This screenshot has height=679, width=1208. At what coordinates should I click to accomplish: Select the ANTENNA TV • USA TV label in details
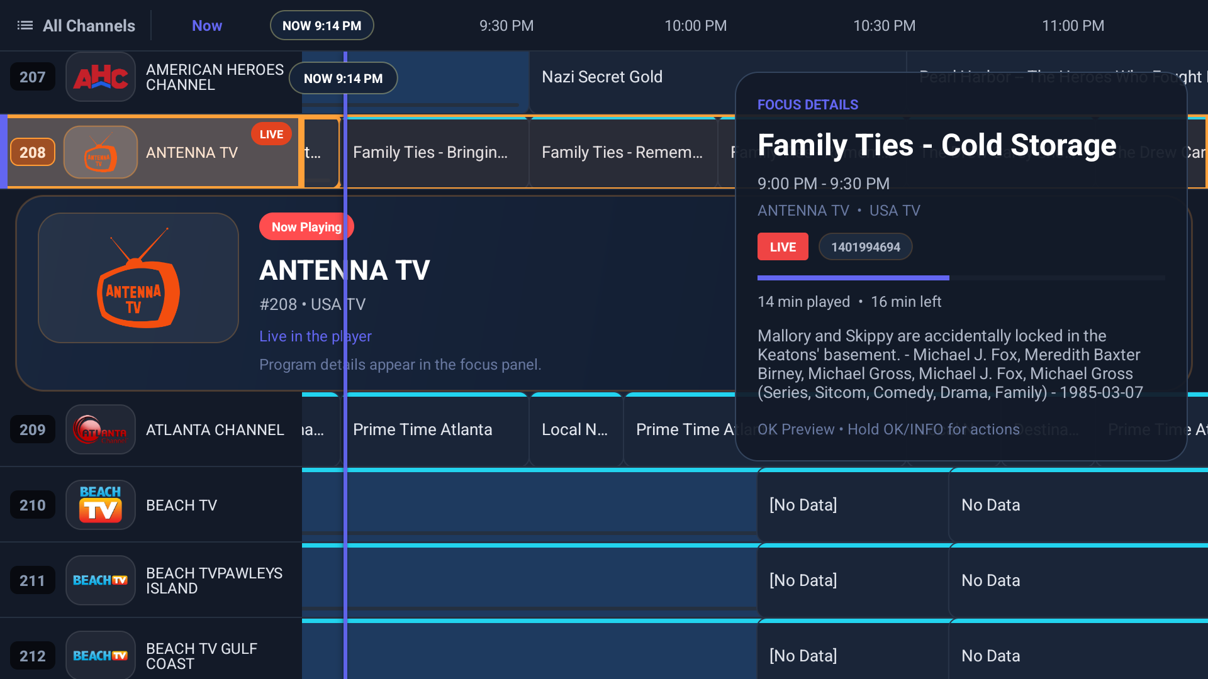point(839,211)
